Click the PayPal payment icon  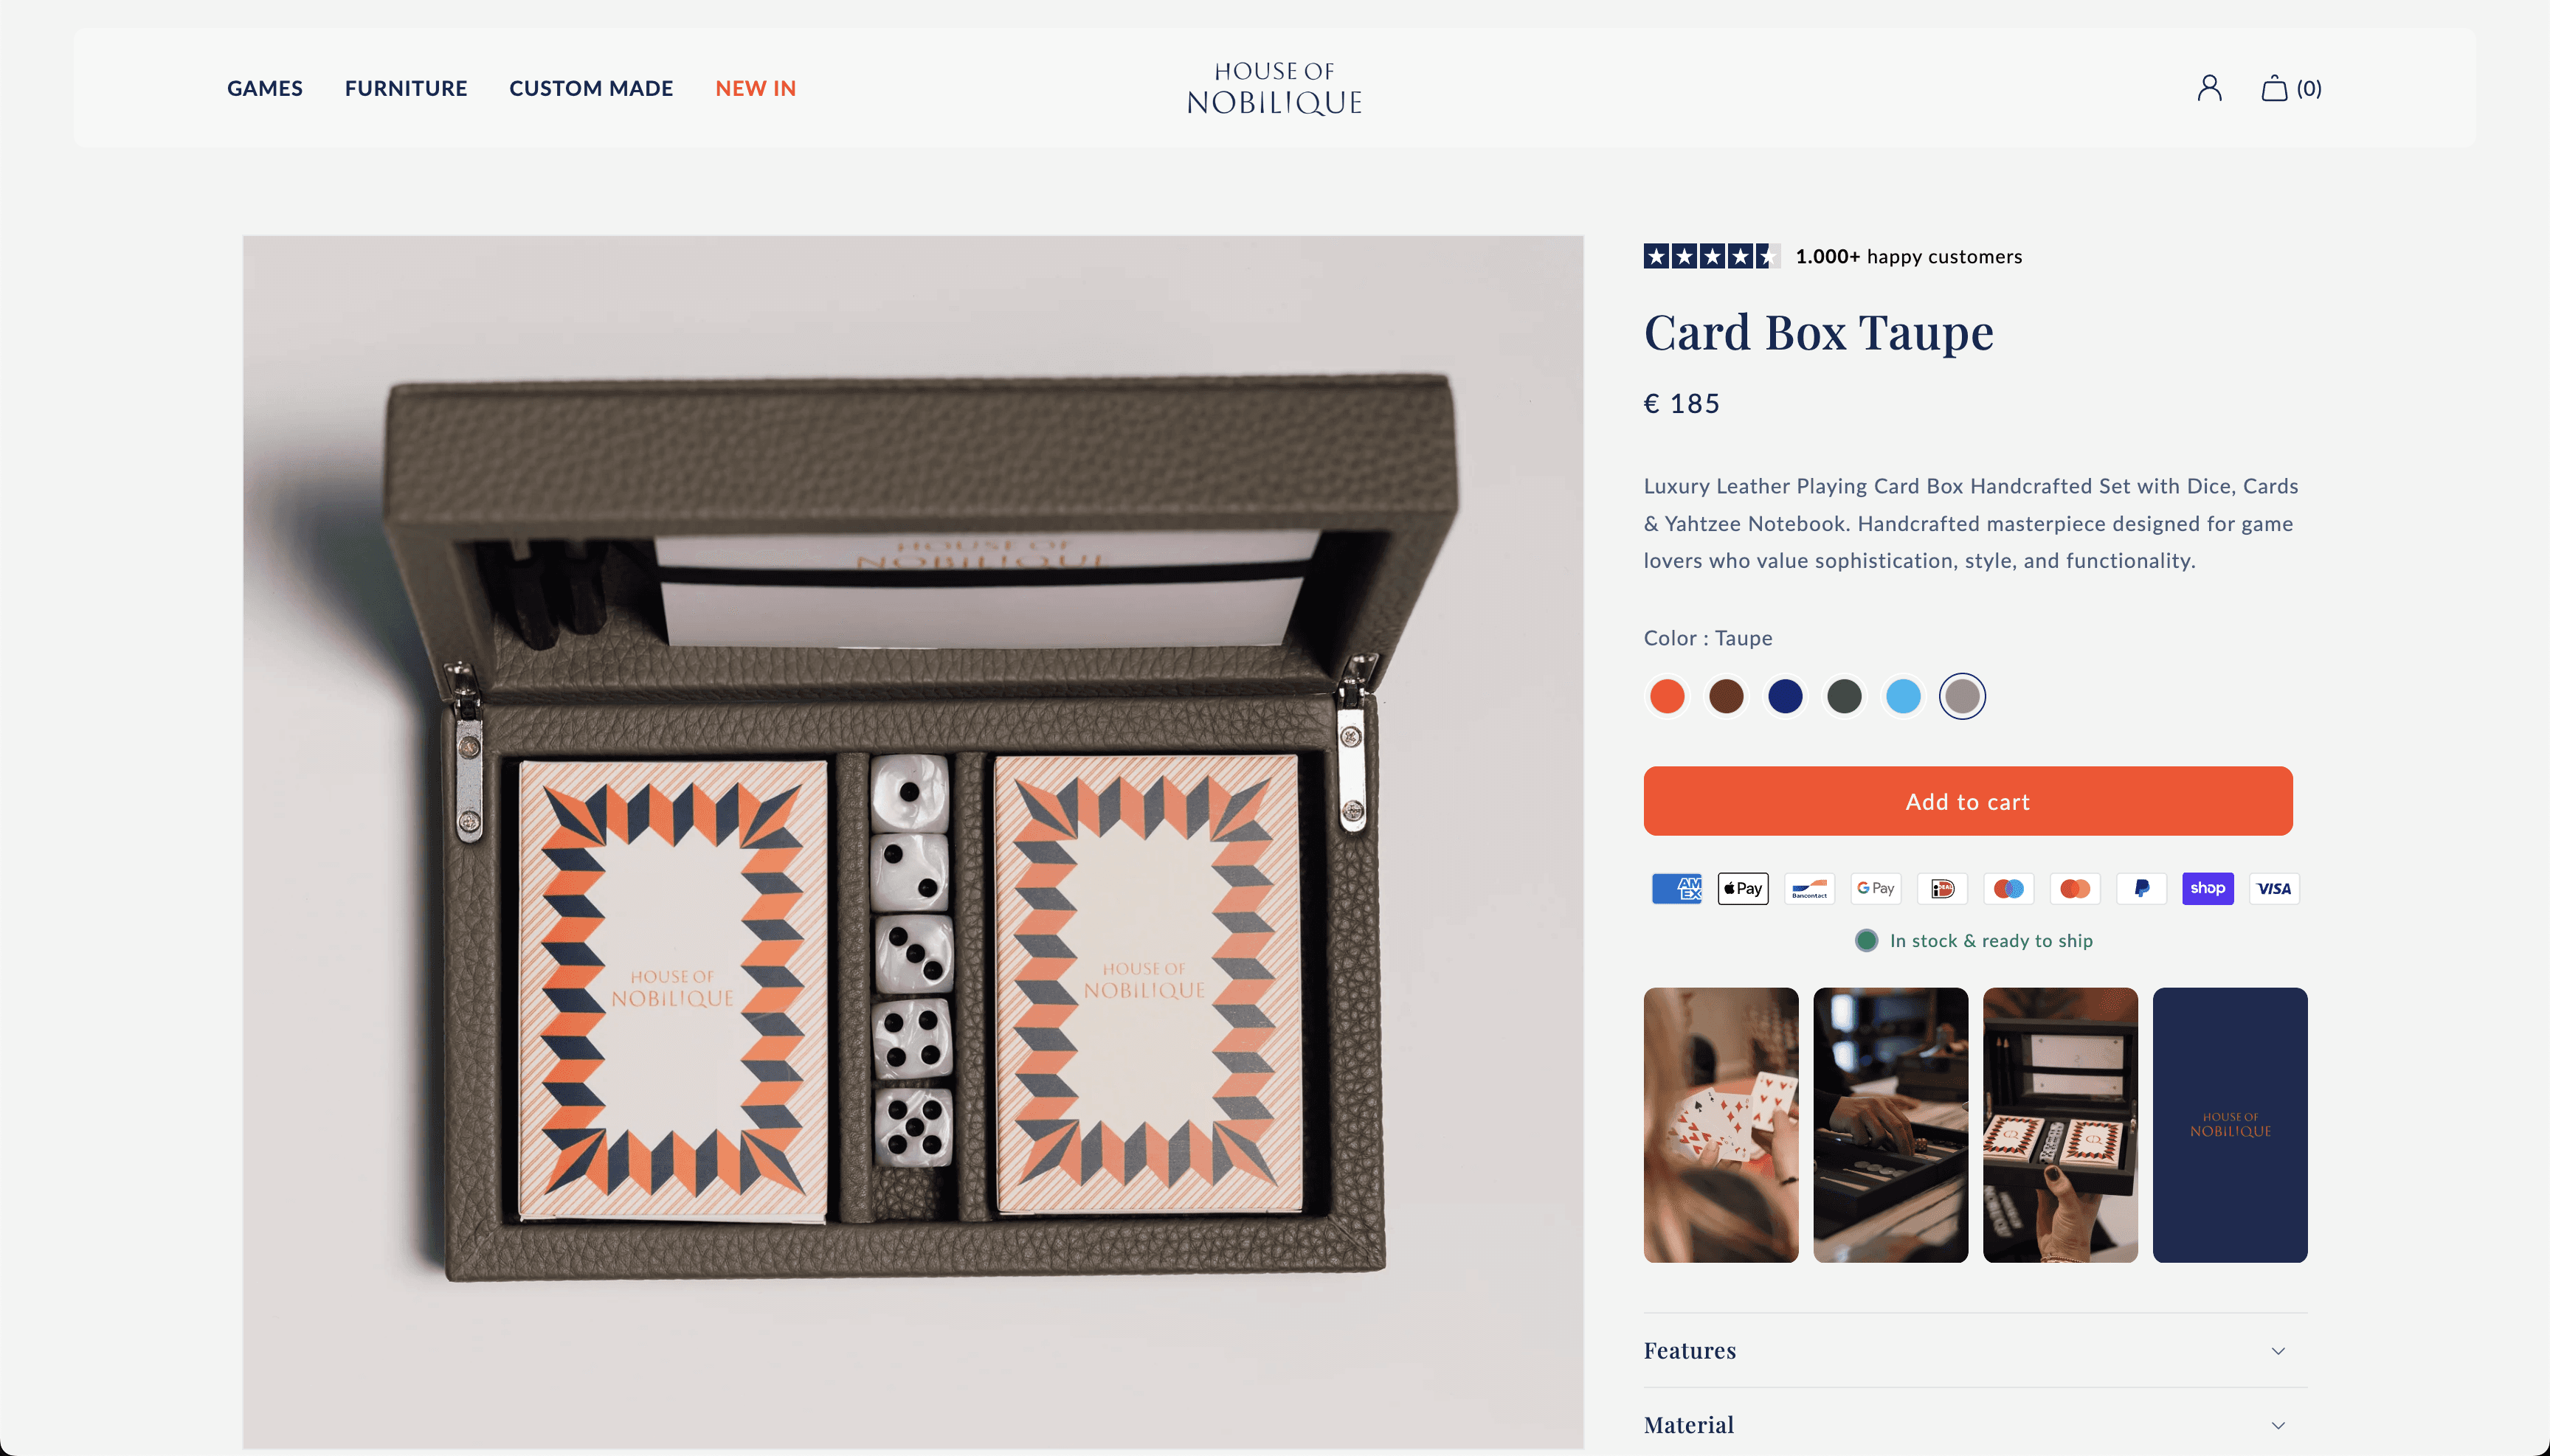(x=2140, y=888)
